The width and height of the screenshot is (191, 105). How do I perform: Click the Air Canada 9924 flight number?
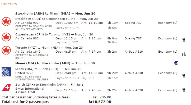(x=28, y=23)
